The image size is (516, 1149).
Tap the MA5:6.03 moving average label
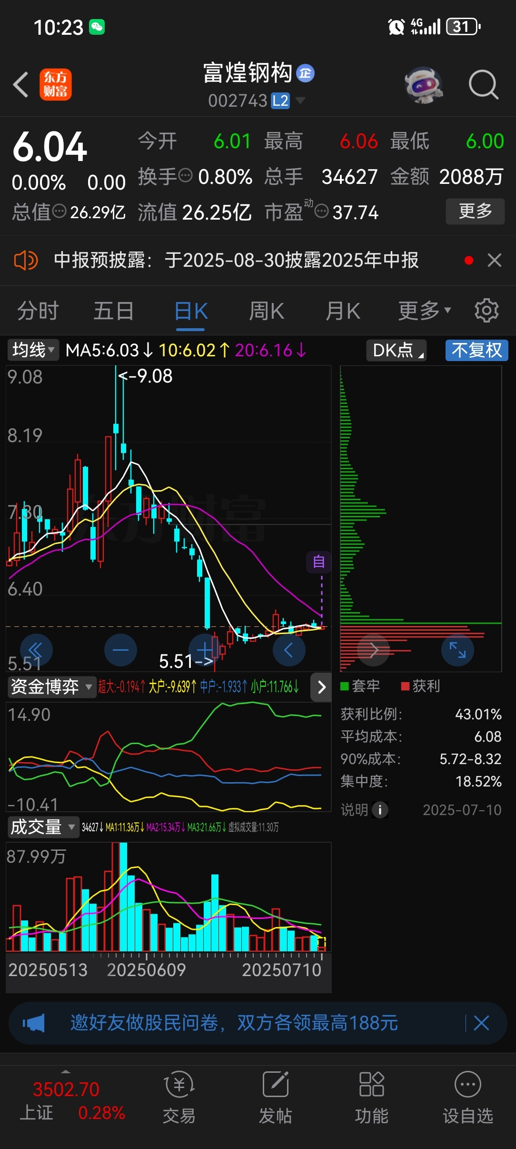pos(109,351)
